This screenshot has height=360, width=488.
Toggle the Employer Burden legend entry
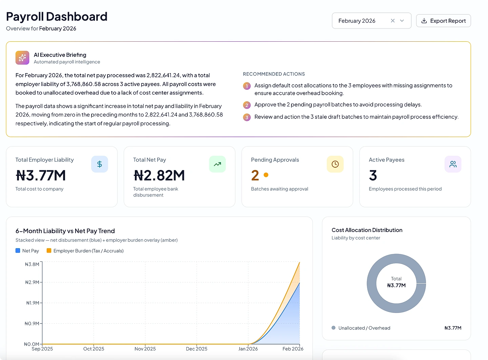(x=85, y=251)
